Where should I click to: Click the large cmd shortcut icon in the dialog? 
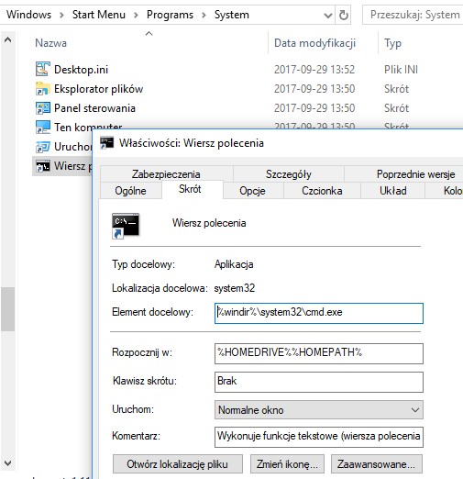coord(126,226)
